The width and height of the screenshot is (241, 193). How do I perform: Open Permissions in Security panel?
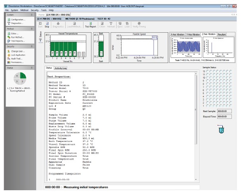coord(16,62)
